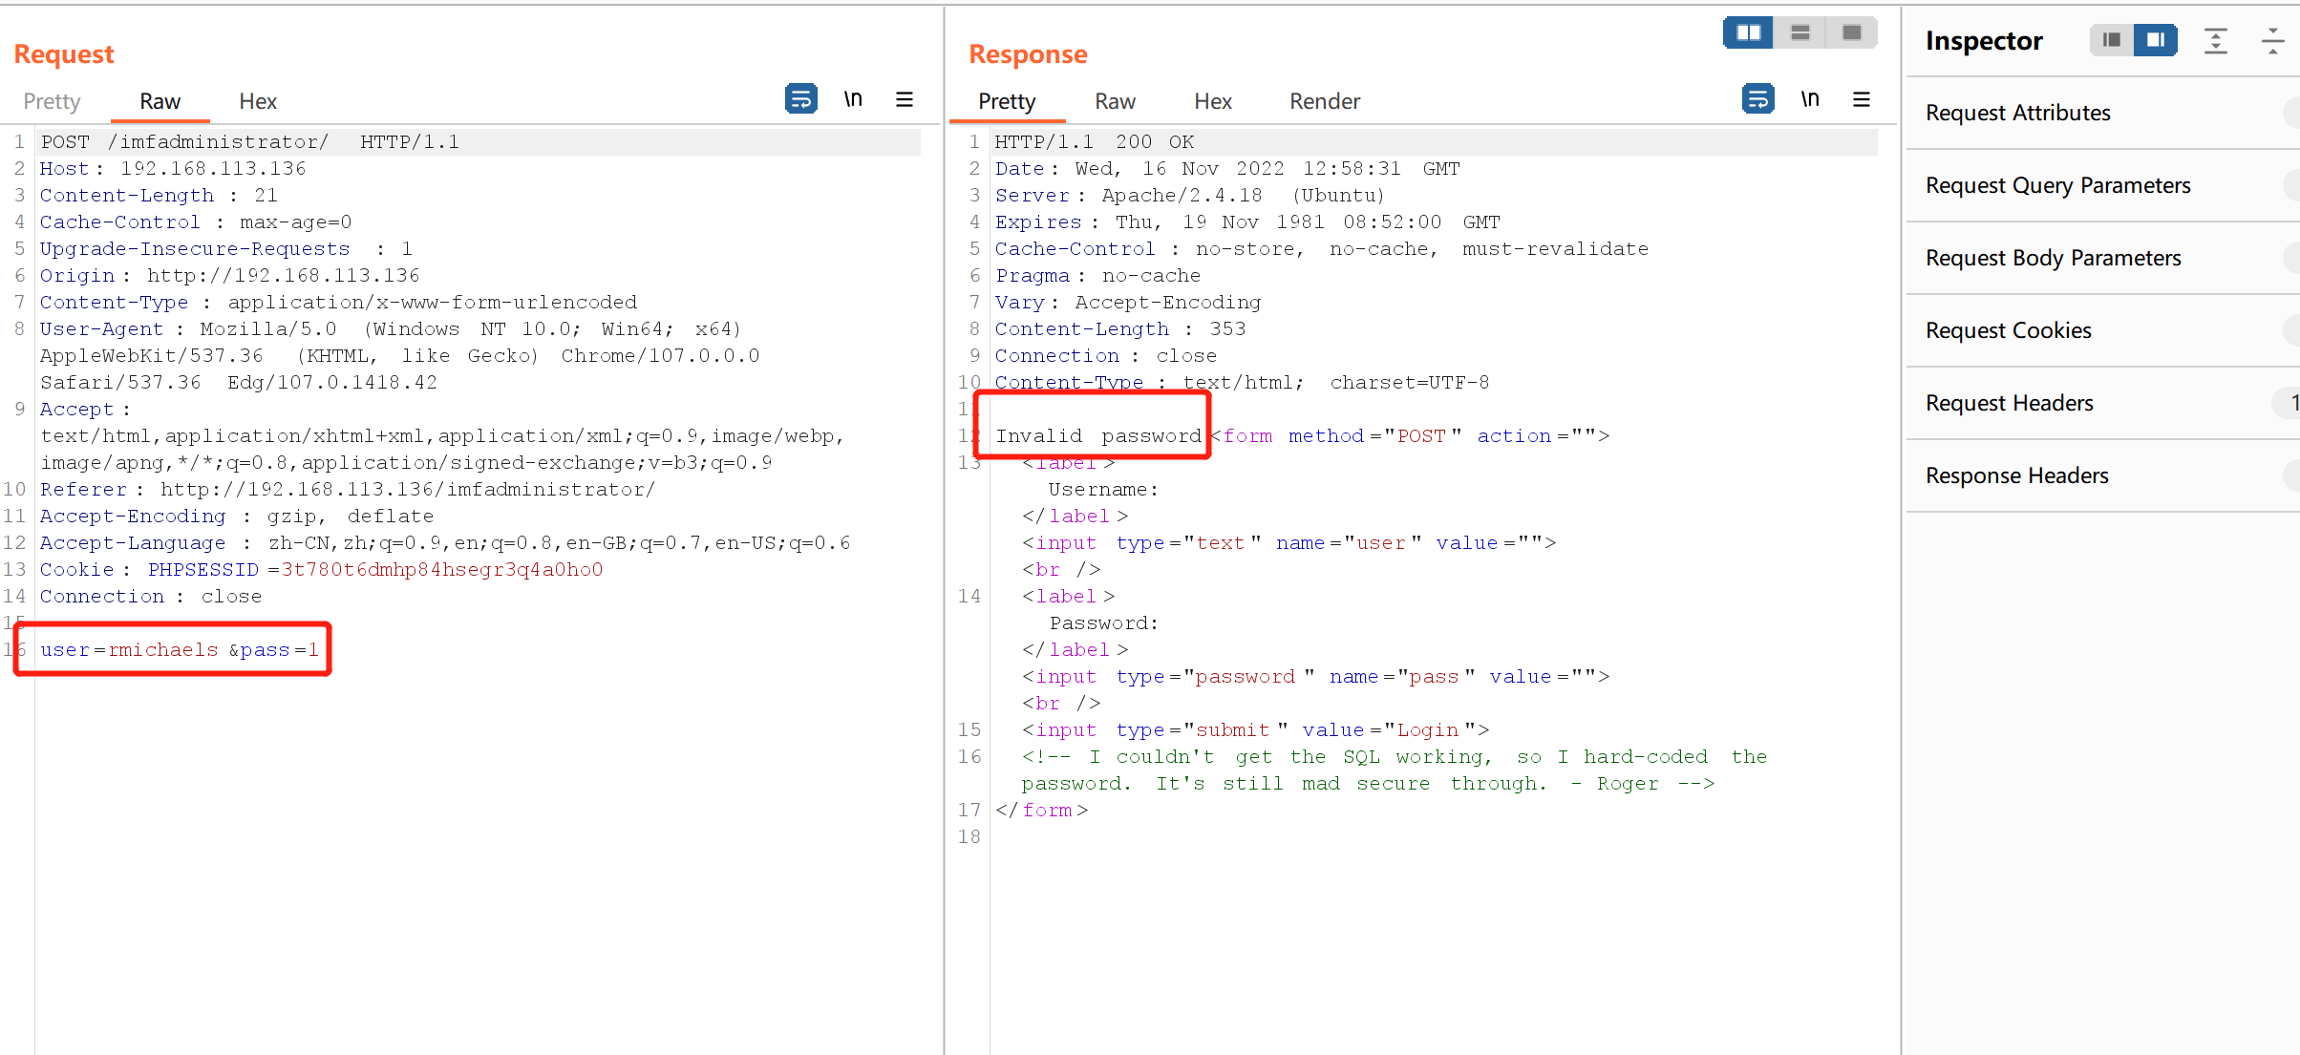The width and height of the screenshot is (2300, 1055).
Task: Switch to tabbed single-pane layout
Action: [x=1852, y=33]
